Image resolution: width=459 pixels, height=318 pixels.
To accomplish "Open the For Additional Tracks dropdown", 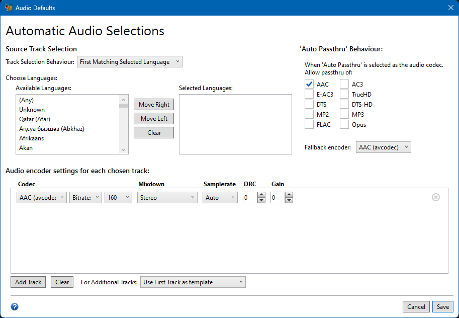I will click(193, 282).
